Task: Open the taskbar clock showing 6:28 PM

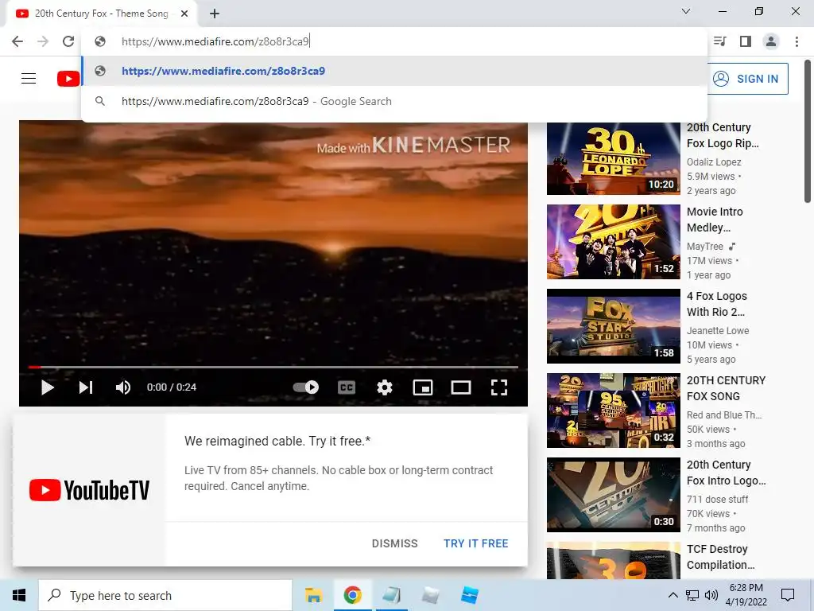Action: point(746,595)
